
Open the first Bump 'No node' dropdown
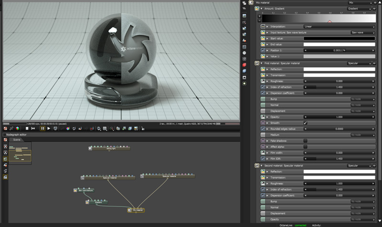point(363,99)
